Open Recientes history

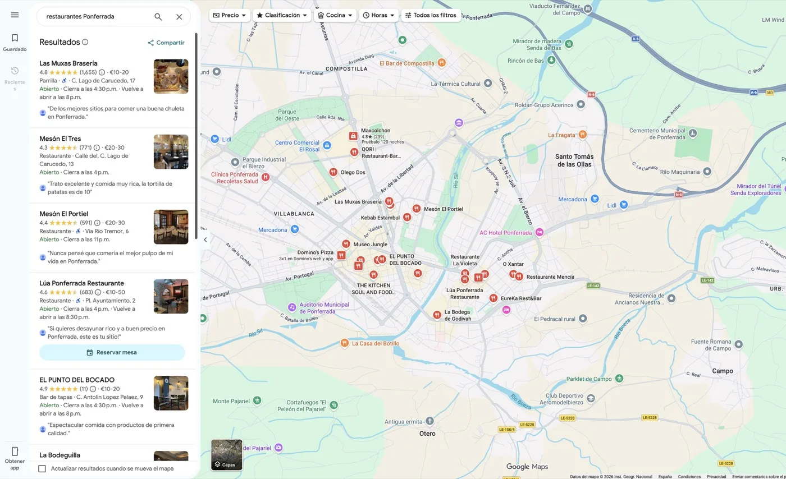[x=15, y=77]
